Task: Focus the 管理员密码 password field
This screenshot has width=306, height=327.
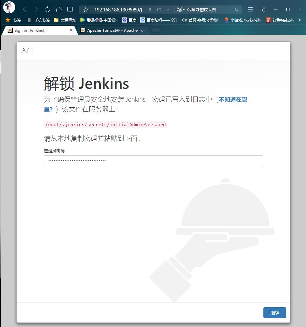Action: point(153,161)
